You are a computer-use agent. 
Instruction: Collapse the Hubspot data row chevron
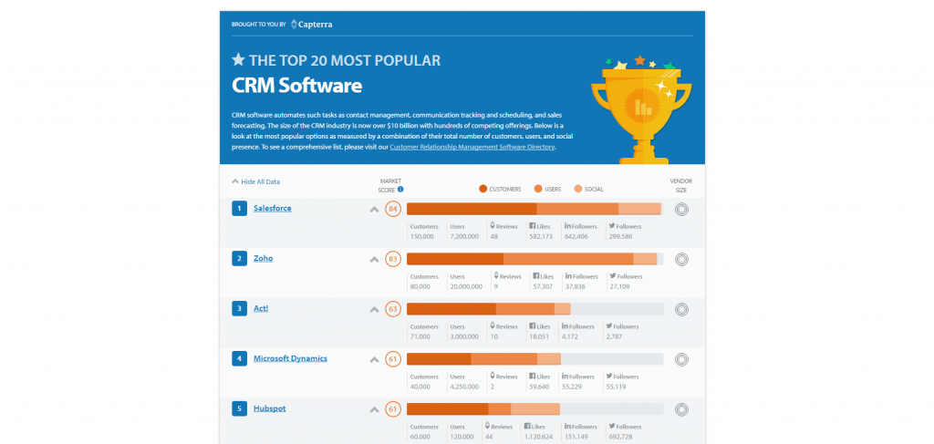pos(374,409)
